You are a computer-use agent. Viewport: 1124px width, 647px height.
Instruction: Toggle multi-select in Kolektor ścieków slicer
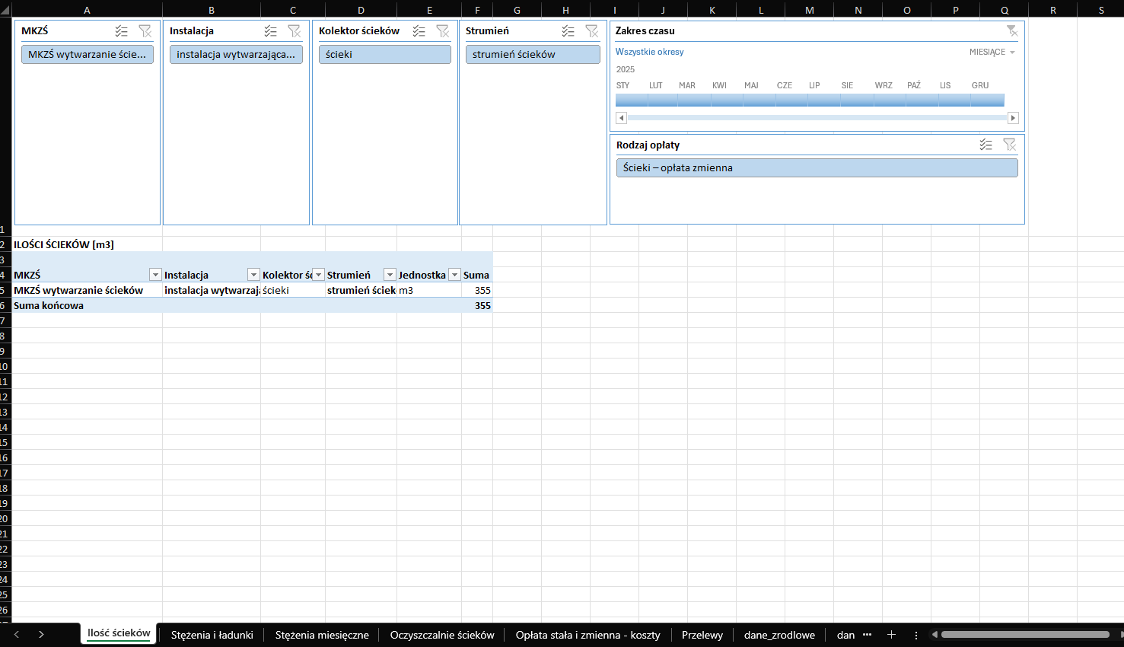pos(419,31)
